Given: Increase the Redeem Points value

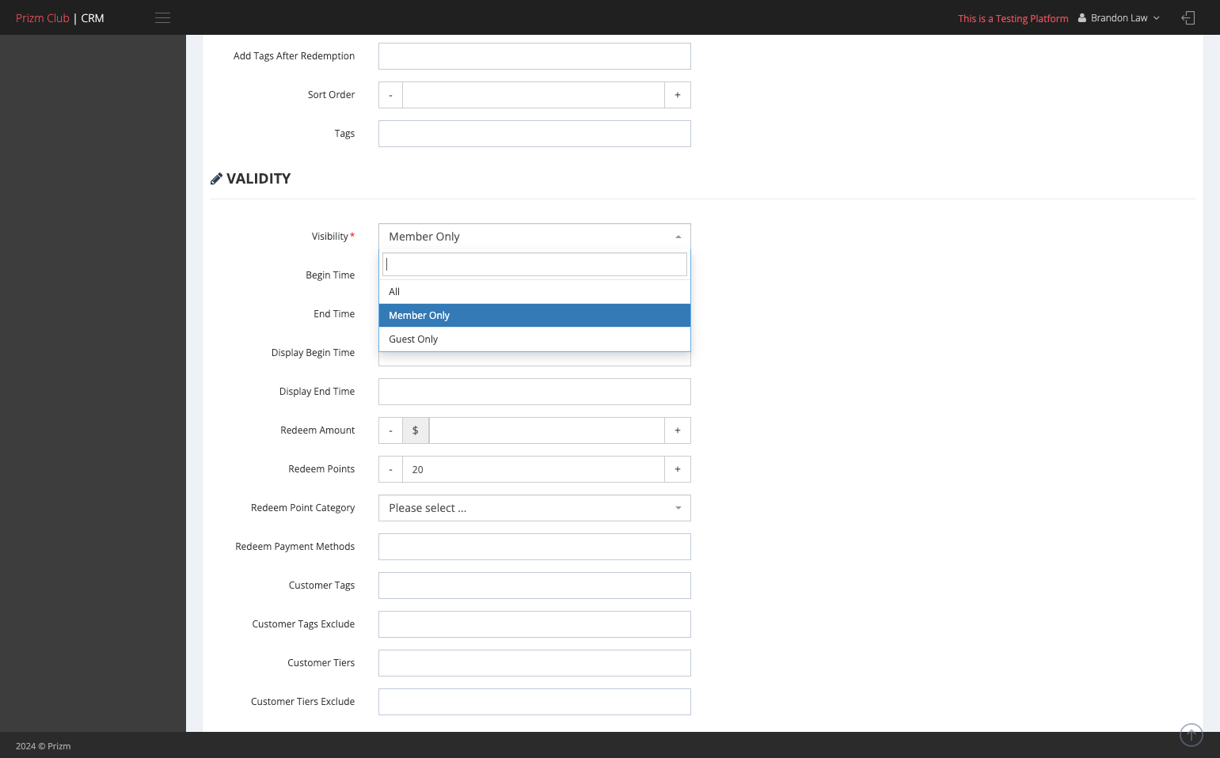Looking at the screenshot, I should tap(678, 469).
